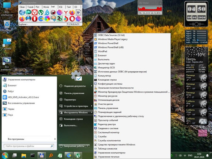Click the Windows Start orb
The width and height of the screenshot is (212, 159).
click(5, 156)
